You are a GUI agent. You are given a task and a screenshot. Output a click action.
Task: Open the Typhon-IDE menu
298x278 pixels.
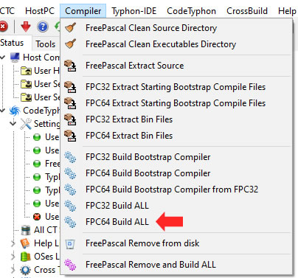pyautogui.click(x=134, y=11)
